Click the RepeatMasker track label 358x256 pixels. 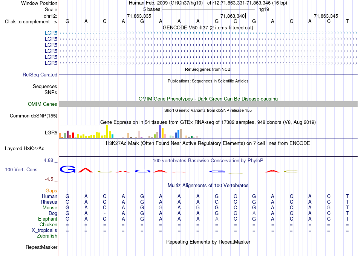tap(41, 247)
